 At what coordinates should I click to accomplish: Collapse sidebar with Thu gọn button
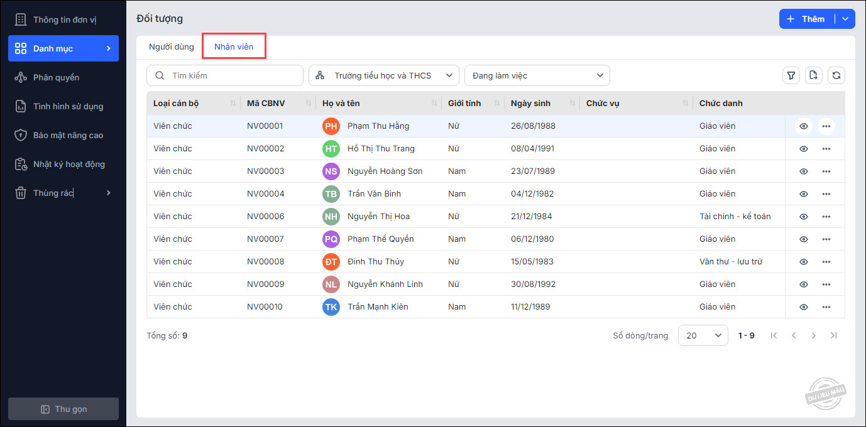tap(63, 409)
